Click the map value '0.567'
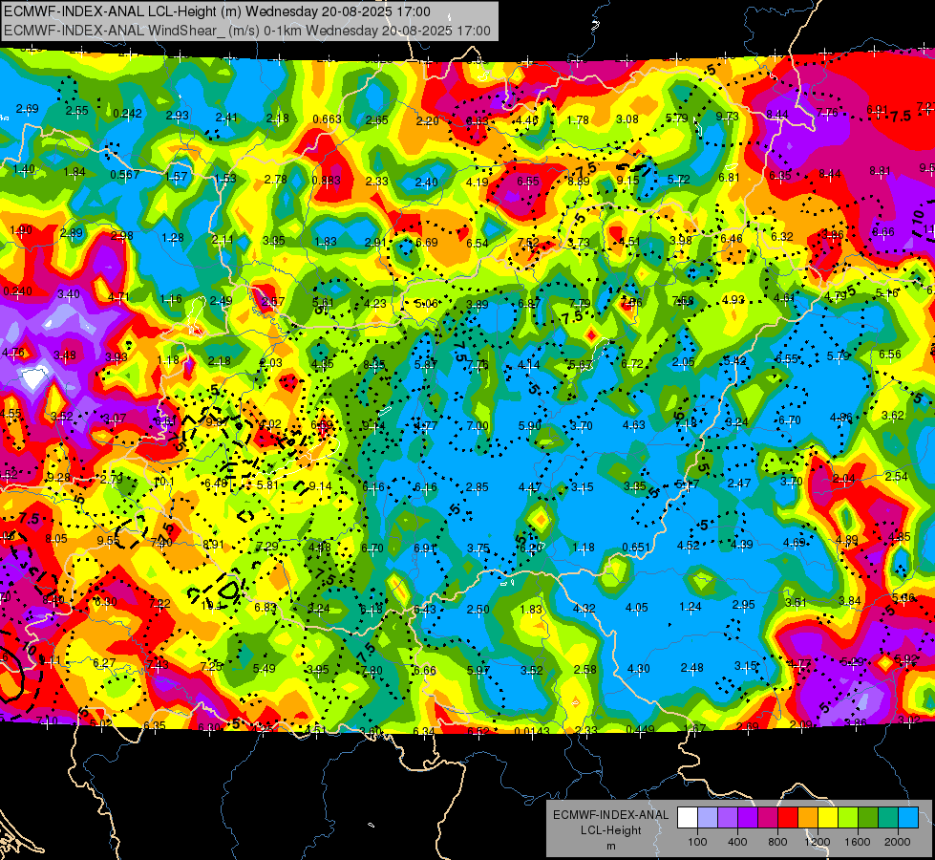Viewport: 935px width, 860px height. point(125,175)
